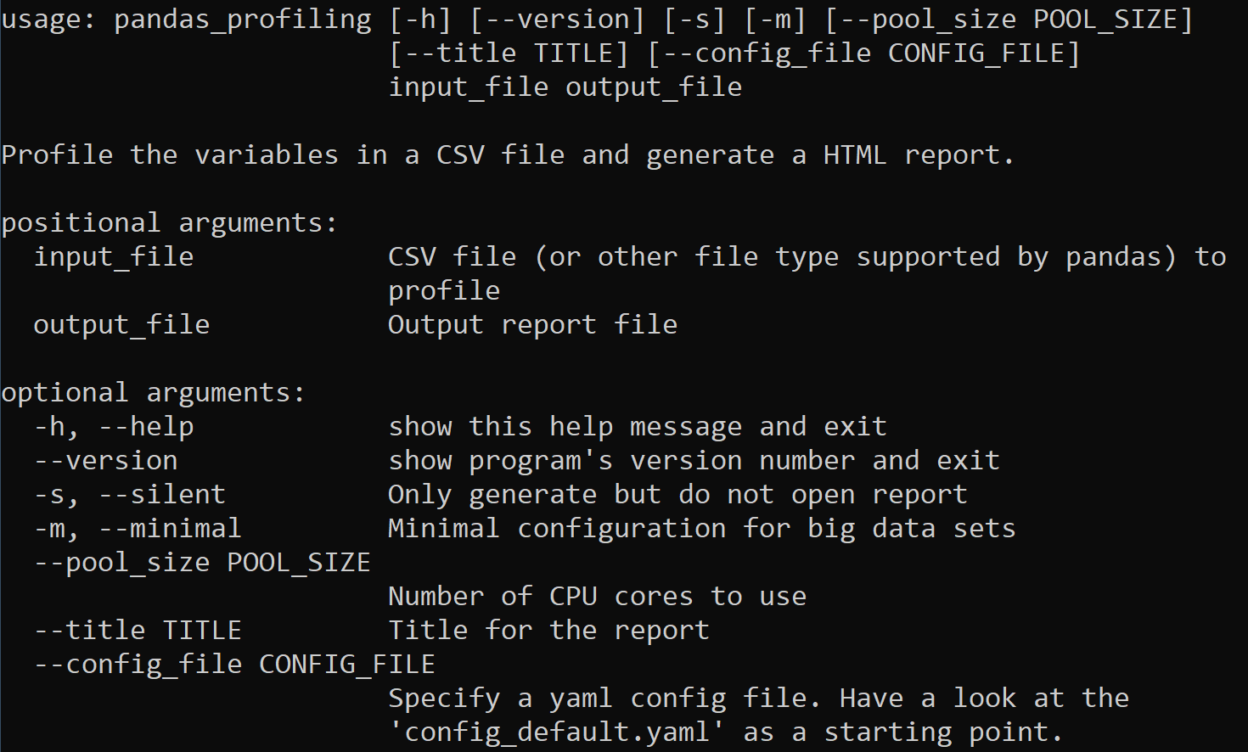Click the '--version' option in arguments list
This screenshot has width=1248, height=752.
106,461
